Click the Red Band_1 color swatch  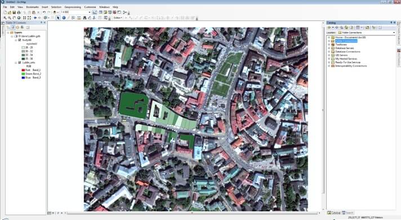click(x=23, y=70)
